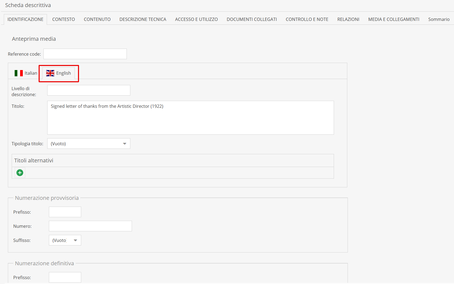Click the UK flag English icon

[50, 73]
